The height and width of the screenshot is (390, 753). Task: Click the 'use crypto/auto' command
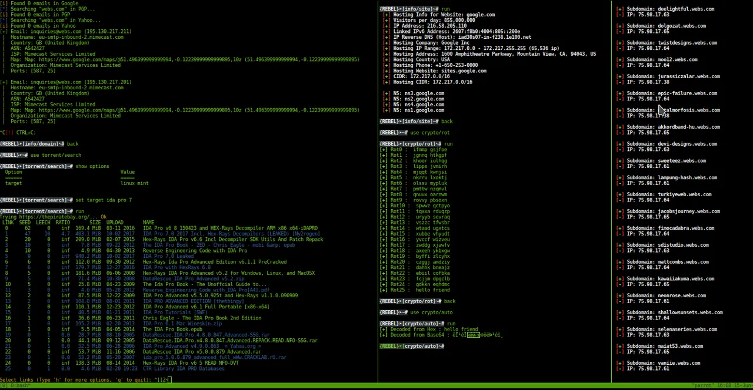pos(431,312)
